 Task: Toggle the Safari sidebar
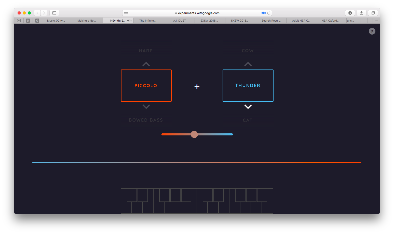click(x=54, y=13)
